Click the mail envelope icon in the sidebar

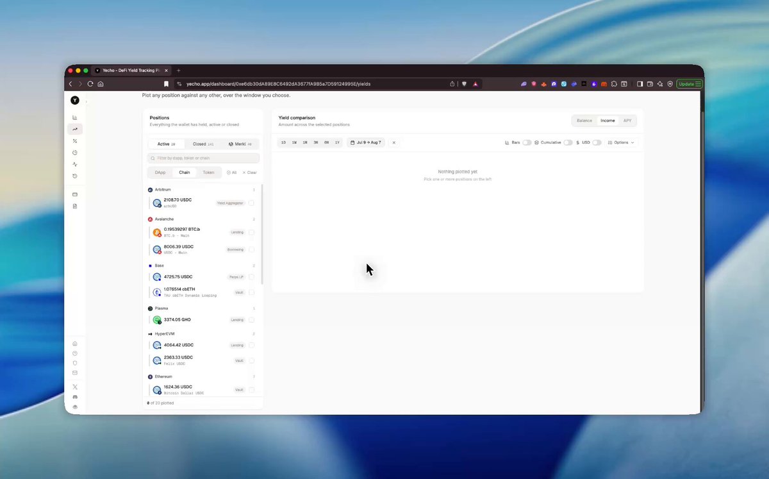(x=75, y=373)
